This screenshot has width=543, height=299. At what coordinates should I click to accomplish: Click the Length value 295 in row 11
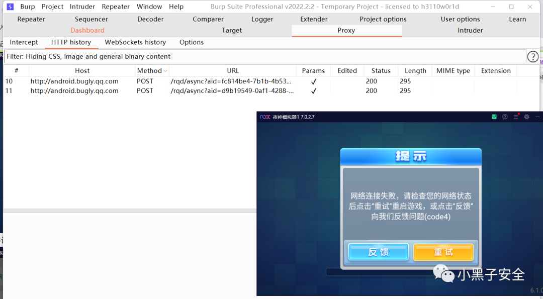[405, 90]
